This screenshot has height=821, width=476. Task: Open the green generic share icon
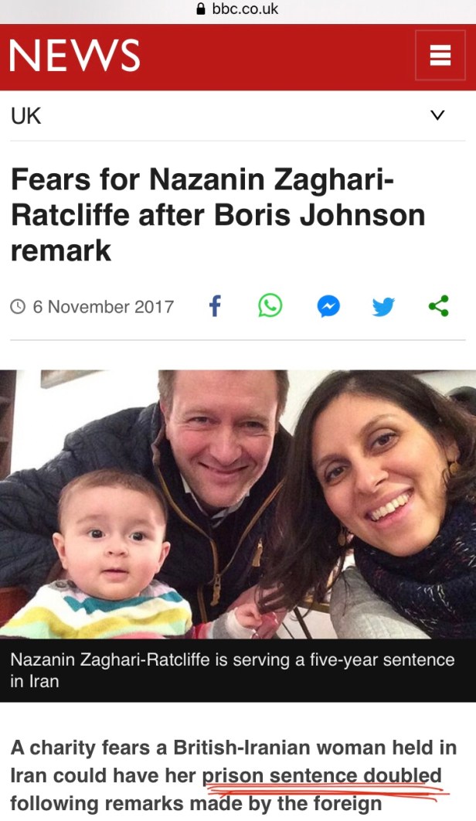coord(438,306)
